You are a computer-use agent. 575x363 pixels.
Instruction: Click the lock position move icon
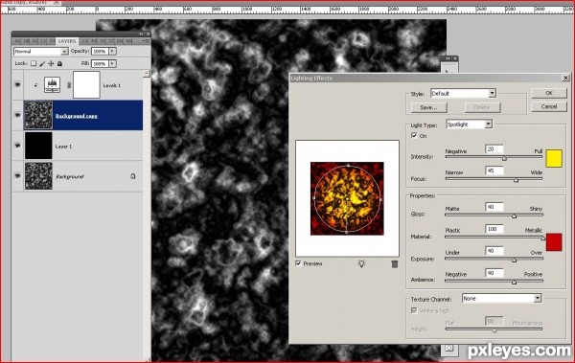pos(51,63)
